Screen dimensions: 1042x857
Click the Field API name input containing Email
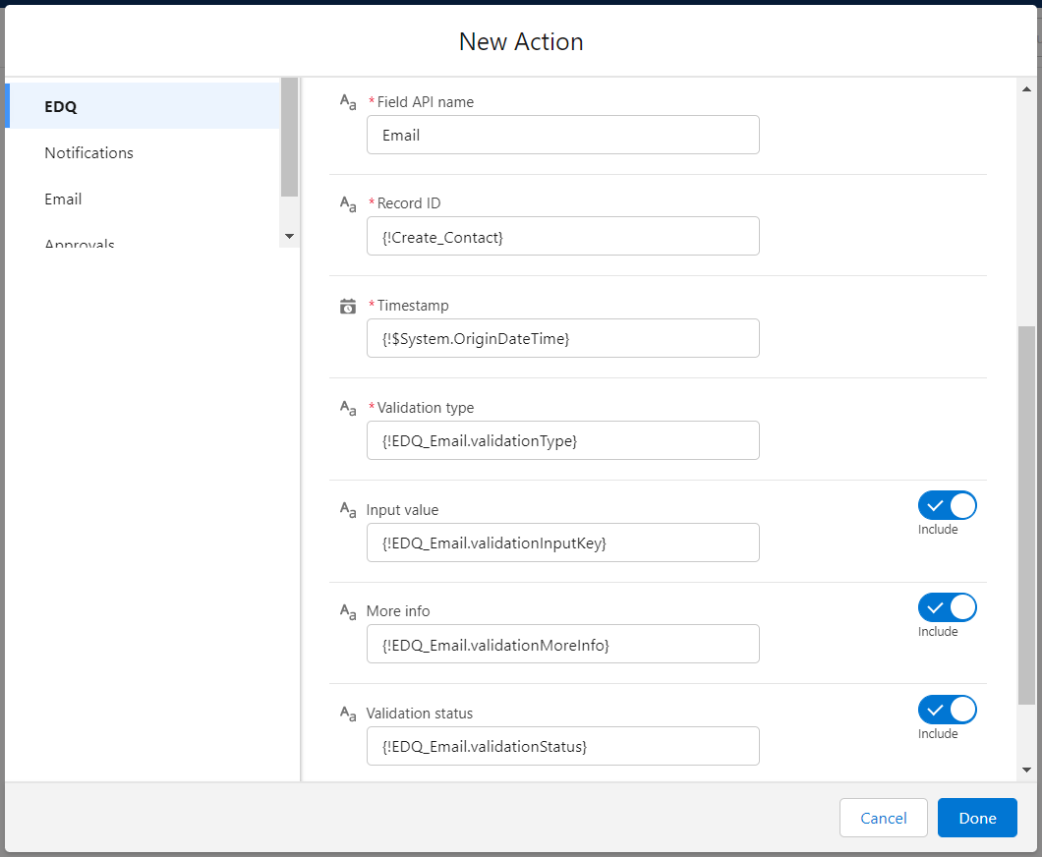[562, 135]
